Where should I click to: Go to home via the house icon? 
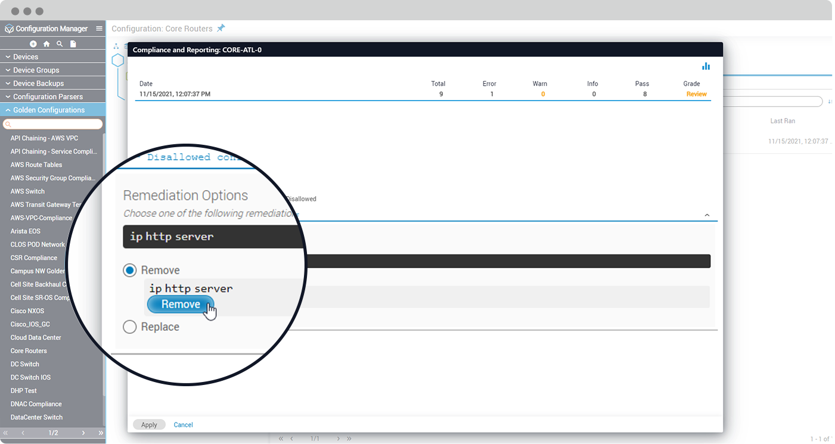click(x=46, y=44)
